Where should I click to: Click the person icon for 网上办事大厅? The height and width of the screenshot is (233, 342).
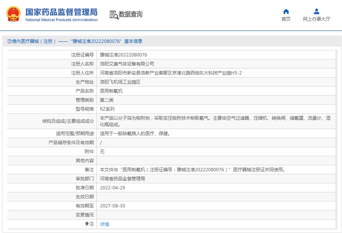pos(316,11)
